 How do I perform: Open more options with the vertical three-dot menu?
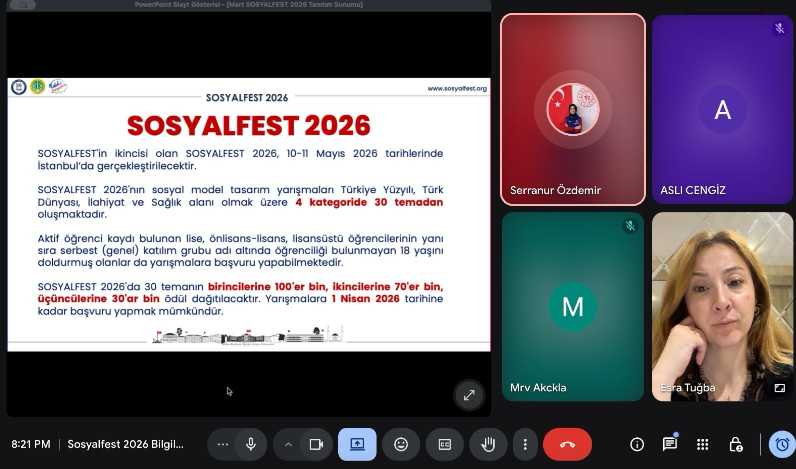tap(525, 444)
